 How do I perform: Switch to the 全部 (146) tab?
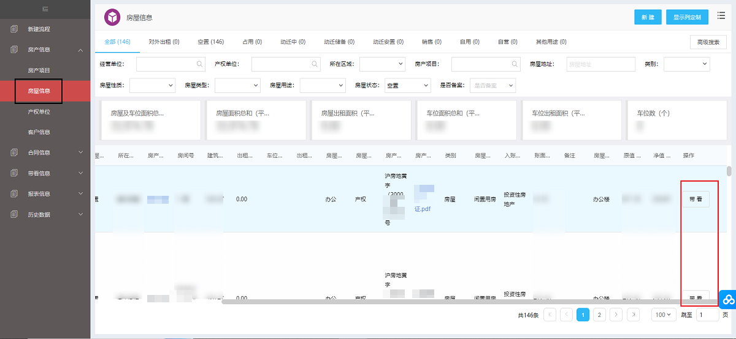click(x=117, y=42)
